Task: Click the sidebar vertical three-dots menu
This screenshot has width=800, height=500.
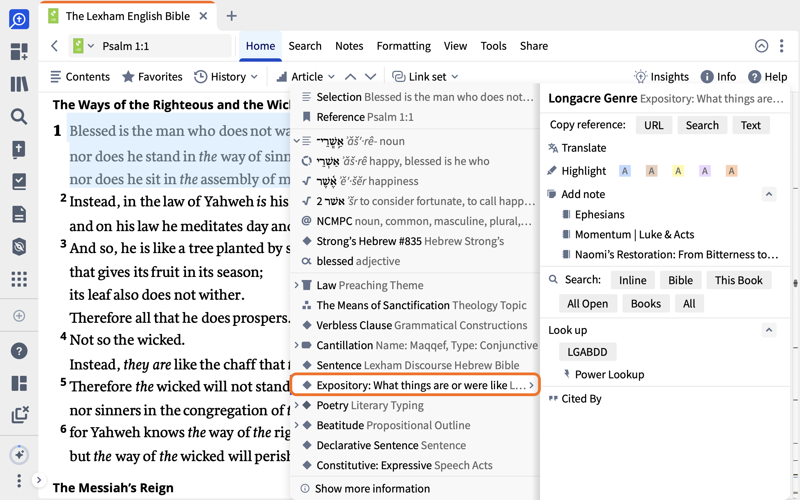Action: pyautogui.click(x=19, y=481)
